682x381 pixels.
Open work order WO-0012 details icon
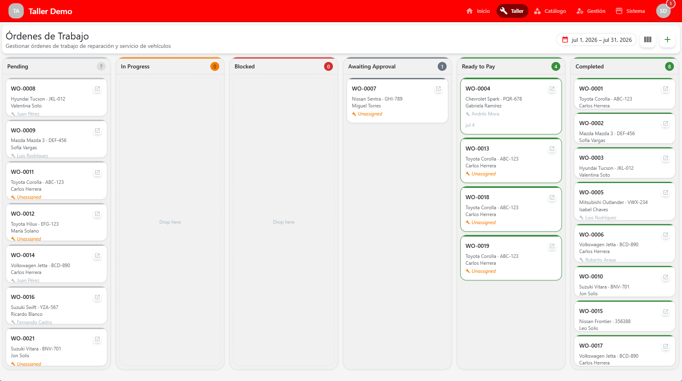pyautogui.click(x=97, y=214)
